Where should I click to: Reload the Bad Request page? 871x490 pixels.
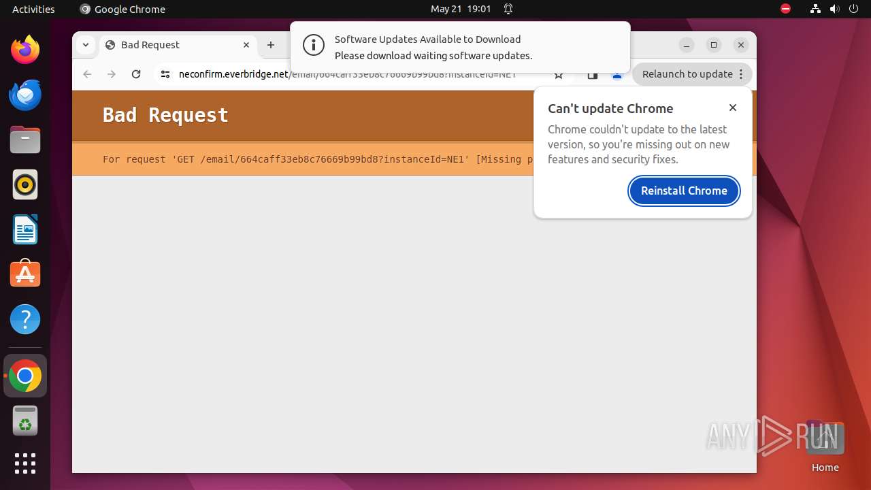(x=136, y=74)
